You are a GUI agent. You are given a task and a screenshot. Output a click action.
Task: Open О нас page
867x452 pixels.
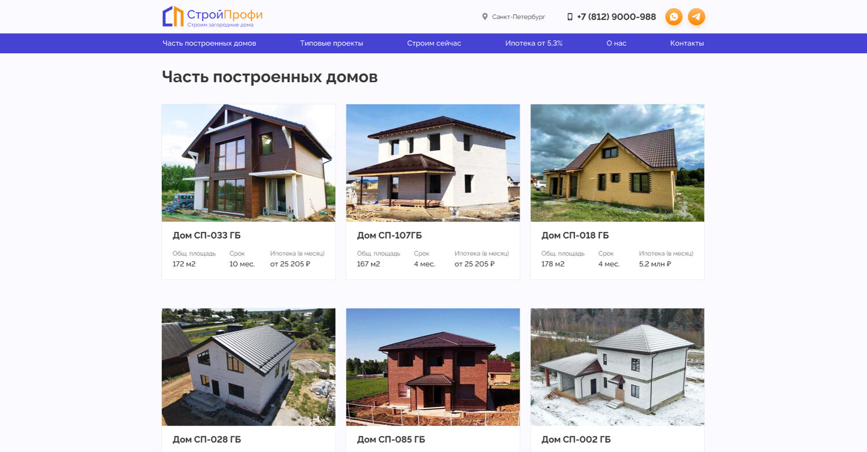click(616, 43)
